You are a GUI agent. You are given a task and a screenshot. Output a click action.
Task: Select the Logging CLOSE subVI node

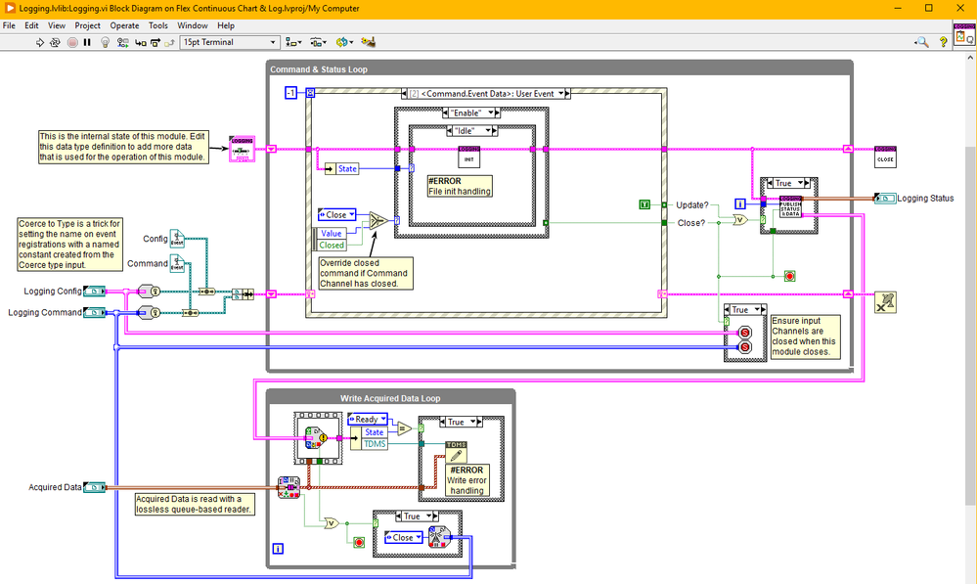click(x=885, y=156)
